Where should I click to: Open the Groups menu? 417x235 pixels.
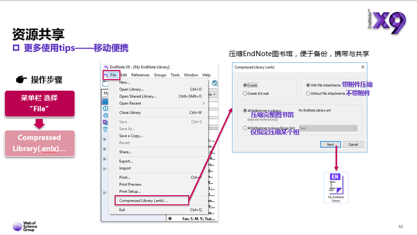[x=160, y=75]
